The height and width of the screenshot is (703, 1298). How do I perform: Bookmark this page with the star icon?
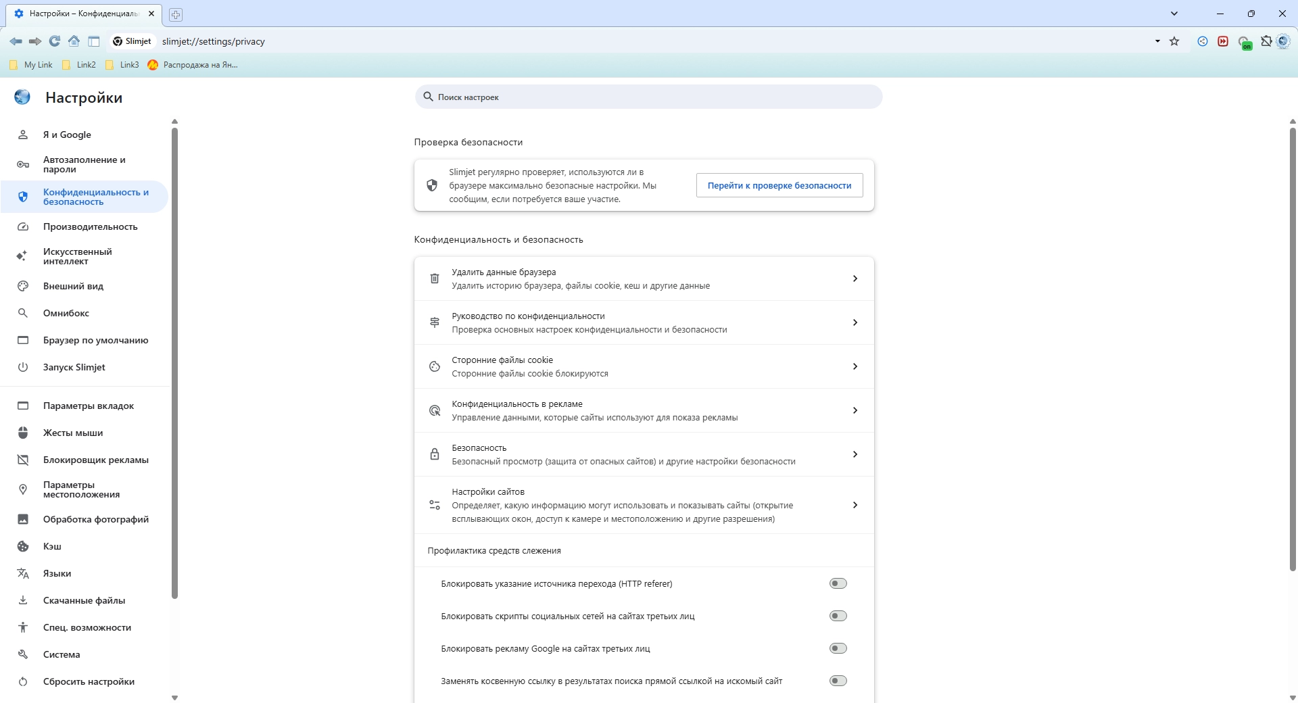click(x=1174, y=41)
